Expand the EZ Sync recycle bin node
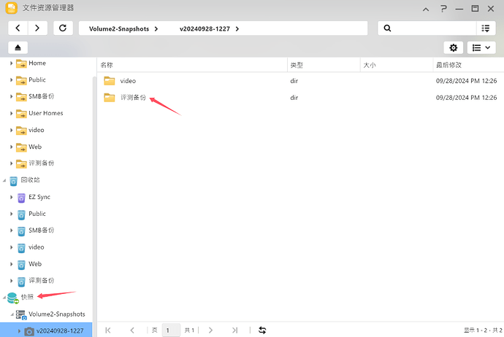Screen dimensions: 504x337 (x=12, y=197)
